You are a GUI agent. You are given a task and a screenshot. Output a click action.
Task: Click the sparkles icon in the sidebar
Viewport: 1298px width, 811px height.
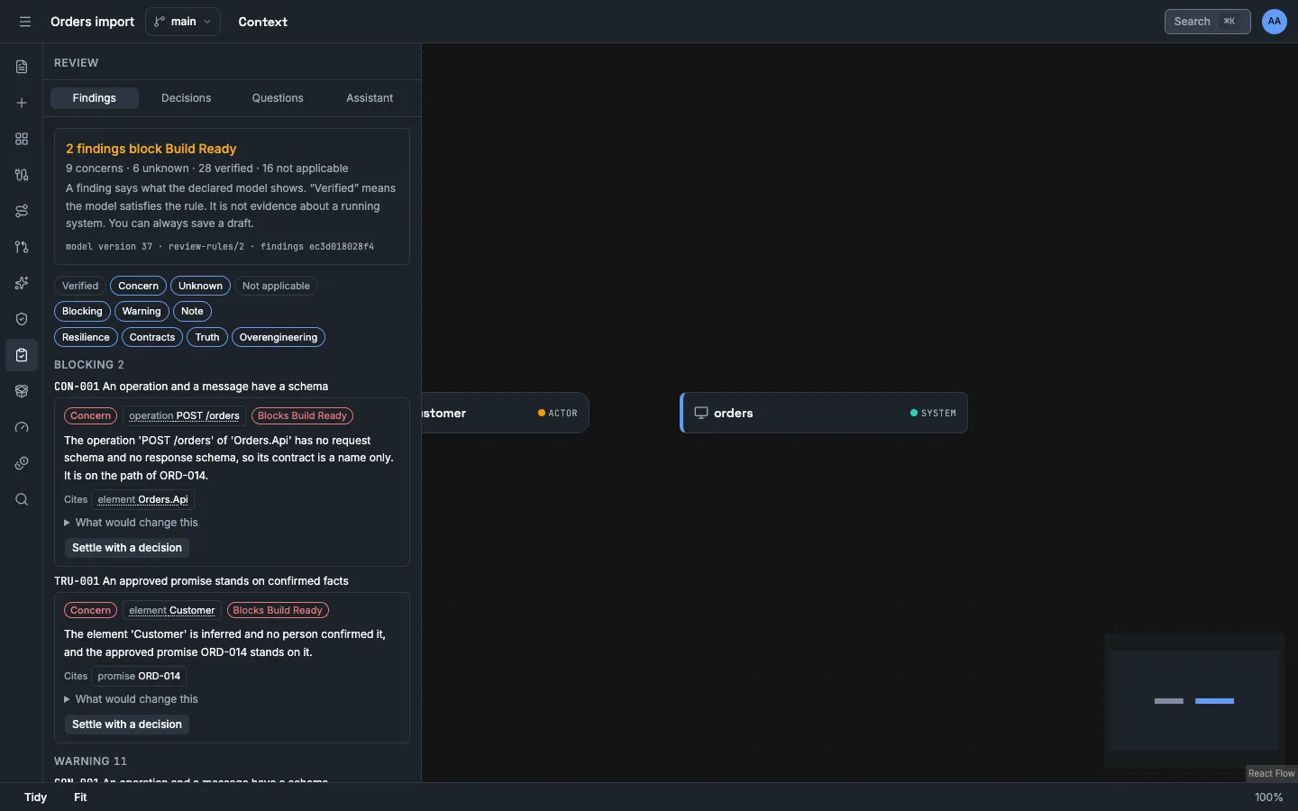22,283
